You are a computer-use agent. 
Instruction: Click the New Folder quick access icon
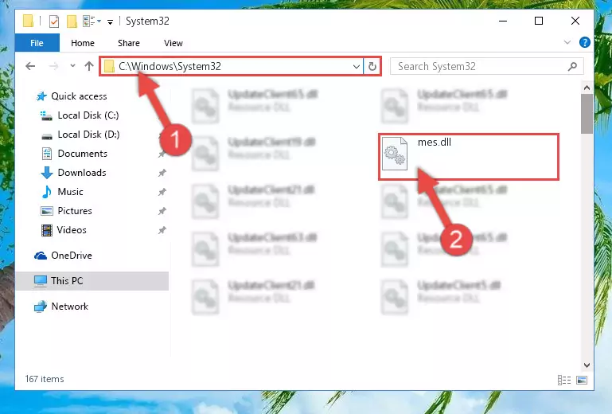(x=72, y=21)
